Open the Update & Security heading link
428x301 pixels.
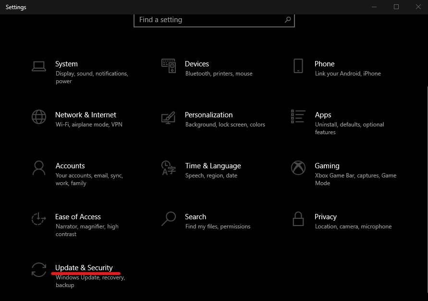click(x=84, y=268)
